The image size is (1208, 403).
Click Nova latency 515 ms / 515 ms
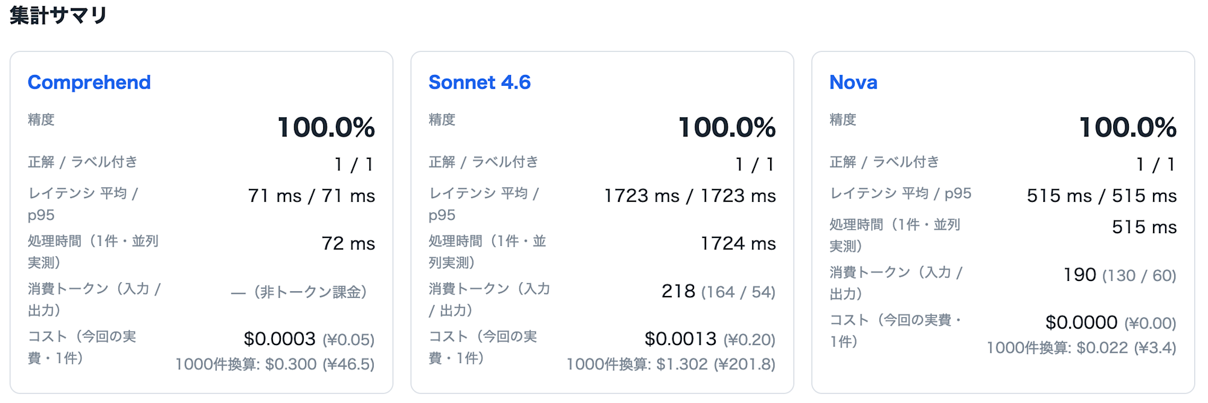[1102, 196]
